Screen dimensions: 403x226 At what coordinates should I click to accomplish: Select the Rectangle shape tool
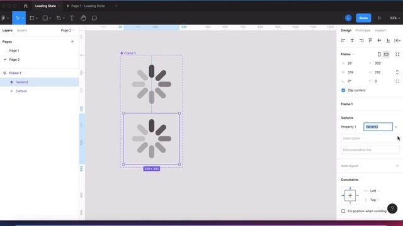pyautogui.click(x=45, y=18)
